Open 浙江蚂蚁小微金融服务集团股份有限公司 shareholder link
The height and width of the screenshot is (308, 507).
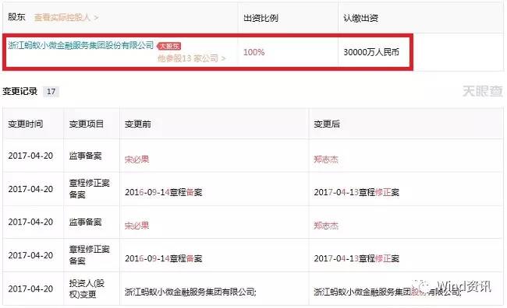pyautogui.click(x=81, y=45)
